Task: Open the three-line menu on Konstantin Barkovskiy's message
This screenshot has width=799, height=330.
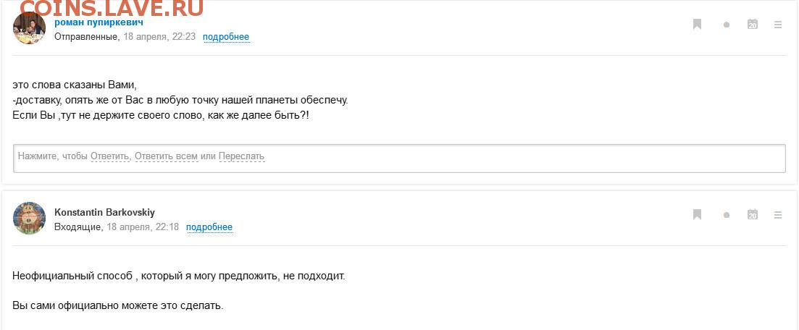Action: (x=778, y=214)
